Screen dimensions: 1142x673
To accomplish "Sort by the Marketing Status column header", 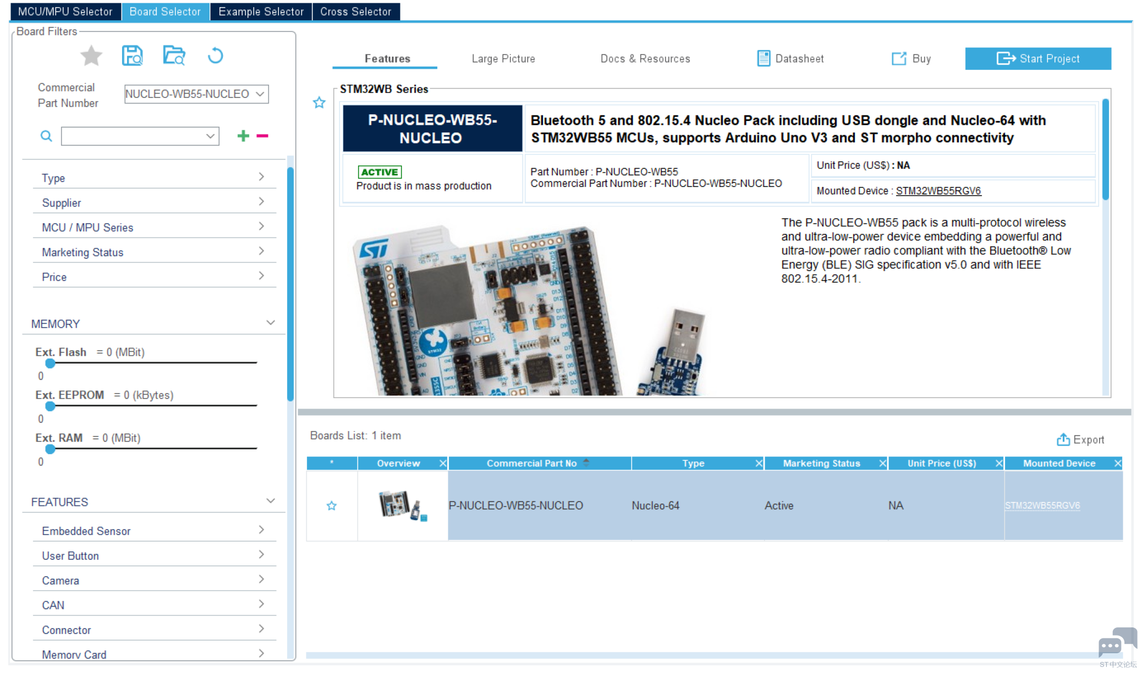I will pyautogui.click(x=821, y=464).
